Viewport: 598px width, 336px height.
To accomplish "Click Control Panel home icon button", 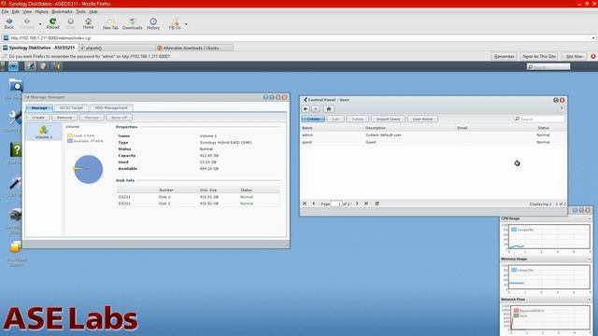I will (329, 109).
